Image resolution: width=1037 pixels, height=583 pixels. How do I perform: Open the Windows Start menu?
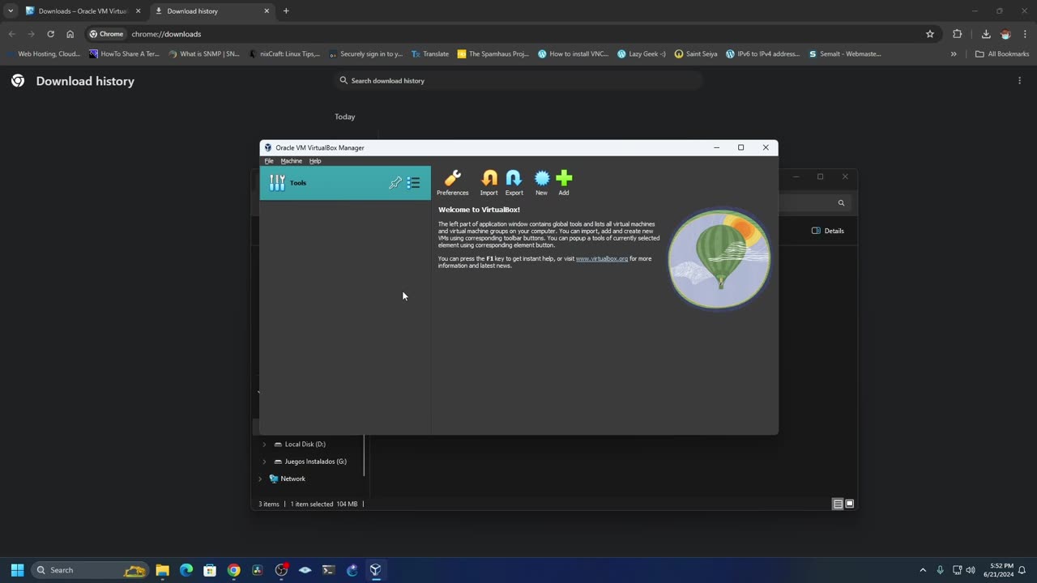17,570
